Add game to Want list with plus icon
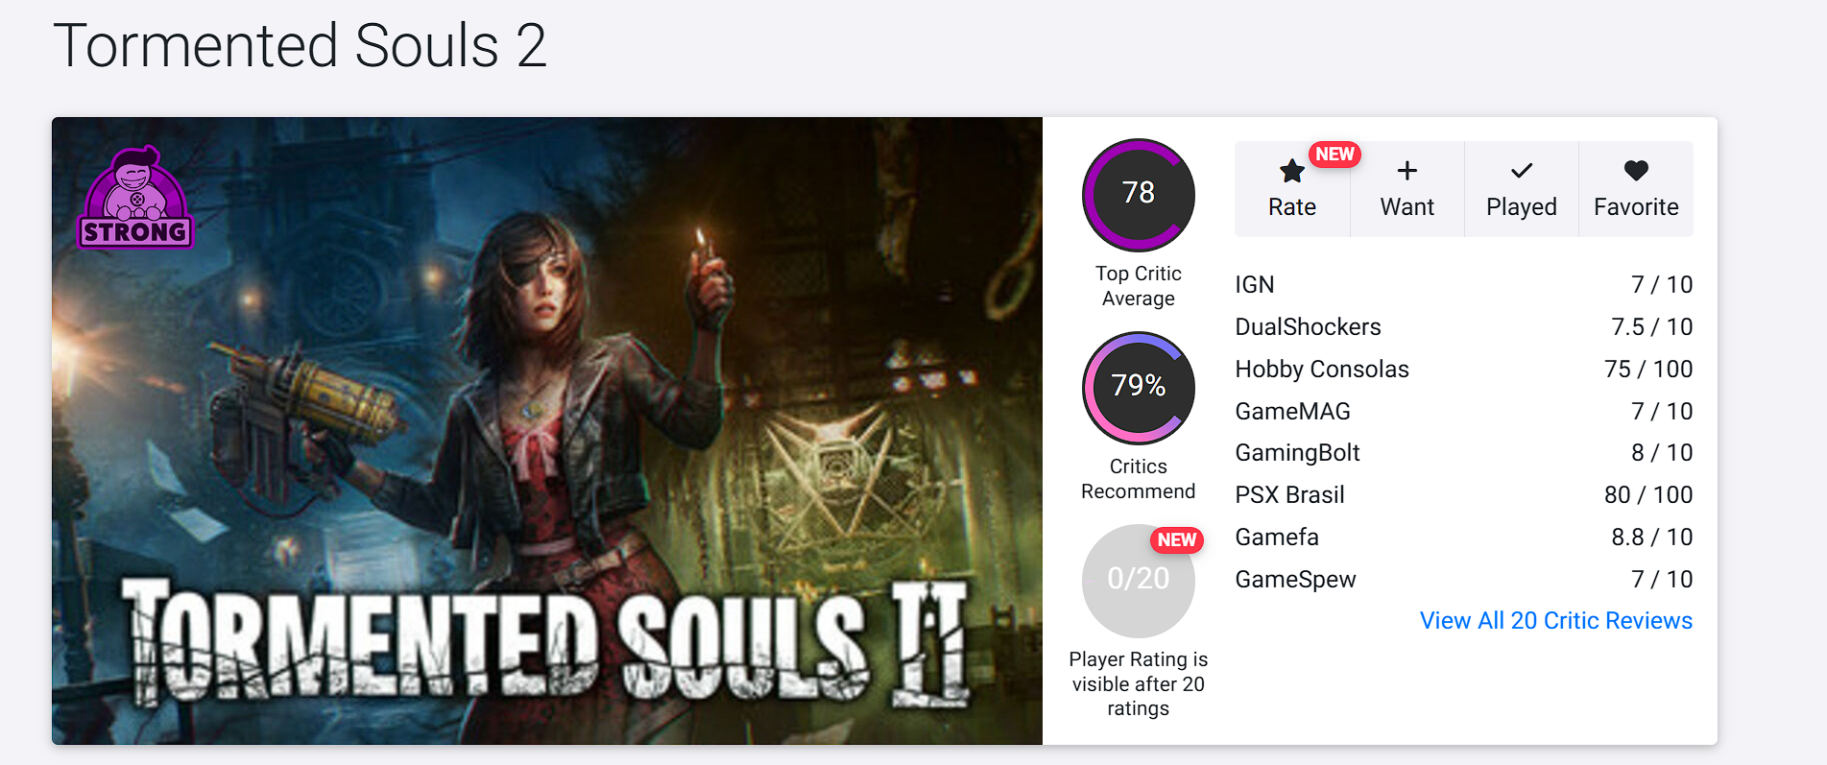 point(1406,173)
